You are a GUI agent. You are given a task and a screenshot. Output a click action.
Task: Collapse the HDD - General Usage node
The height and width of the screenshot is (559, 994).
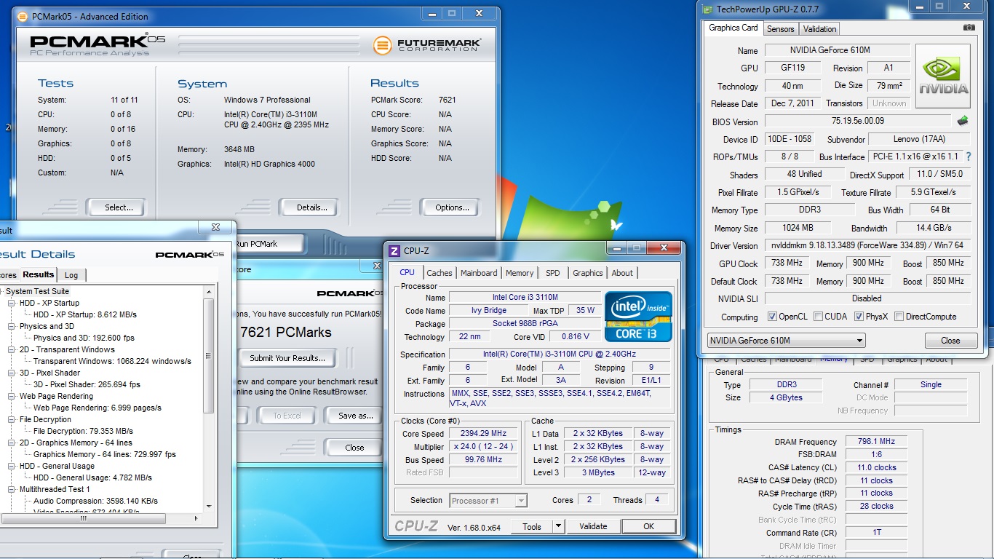coord(12,466)
